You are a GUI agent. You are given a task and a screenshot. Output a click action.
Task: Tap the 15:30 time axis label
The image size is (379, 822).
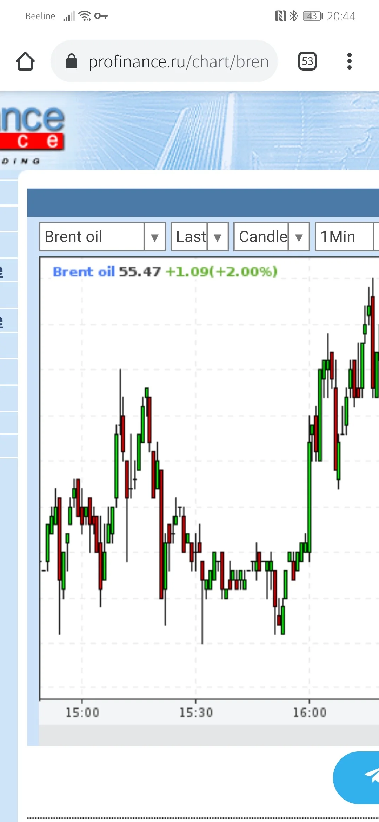(196, 712)
